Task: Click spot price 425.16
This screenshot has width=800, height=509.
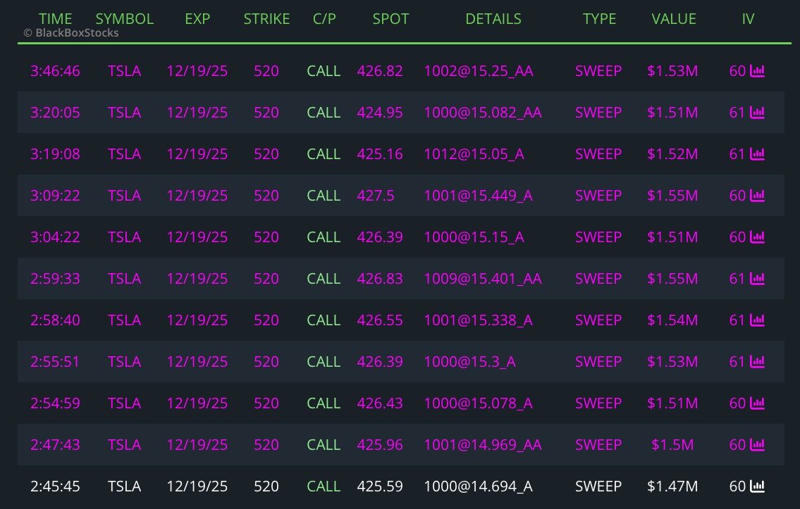Action: (380, 154)
